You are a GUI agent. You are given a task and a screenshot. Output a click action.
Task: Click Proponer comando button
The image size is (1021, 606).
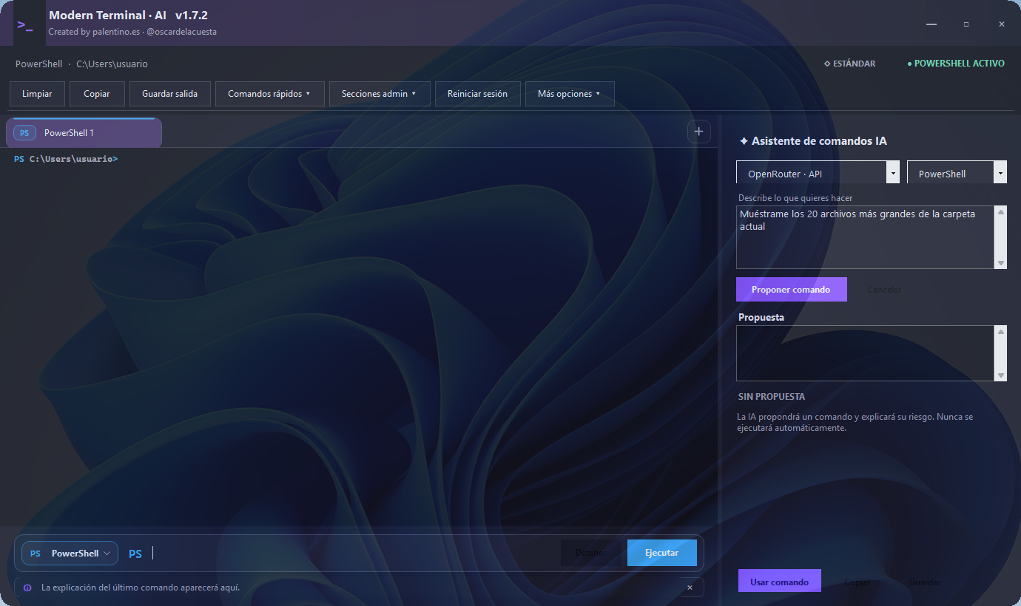click(x=791, y=289)
